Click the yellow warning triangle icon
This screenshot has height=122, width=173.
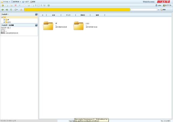click(21, 10)
